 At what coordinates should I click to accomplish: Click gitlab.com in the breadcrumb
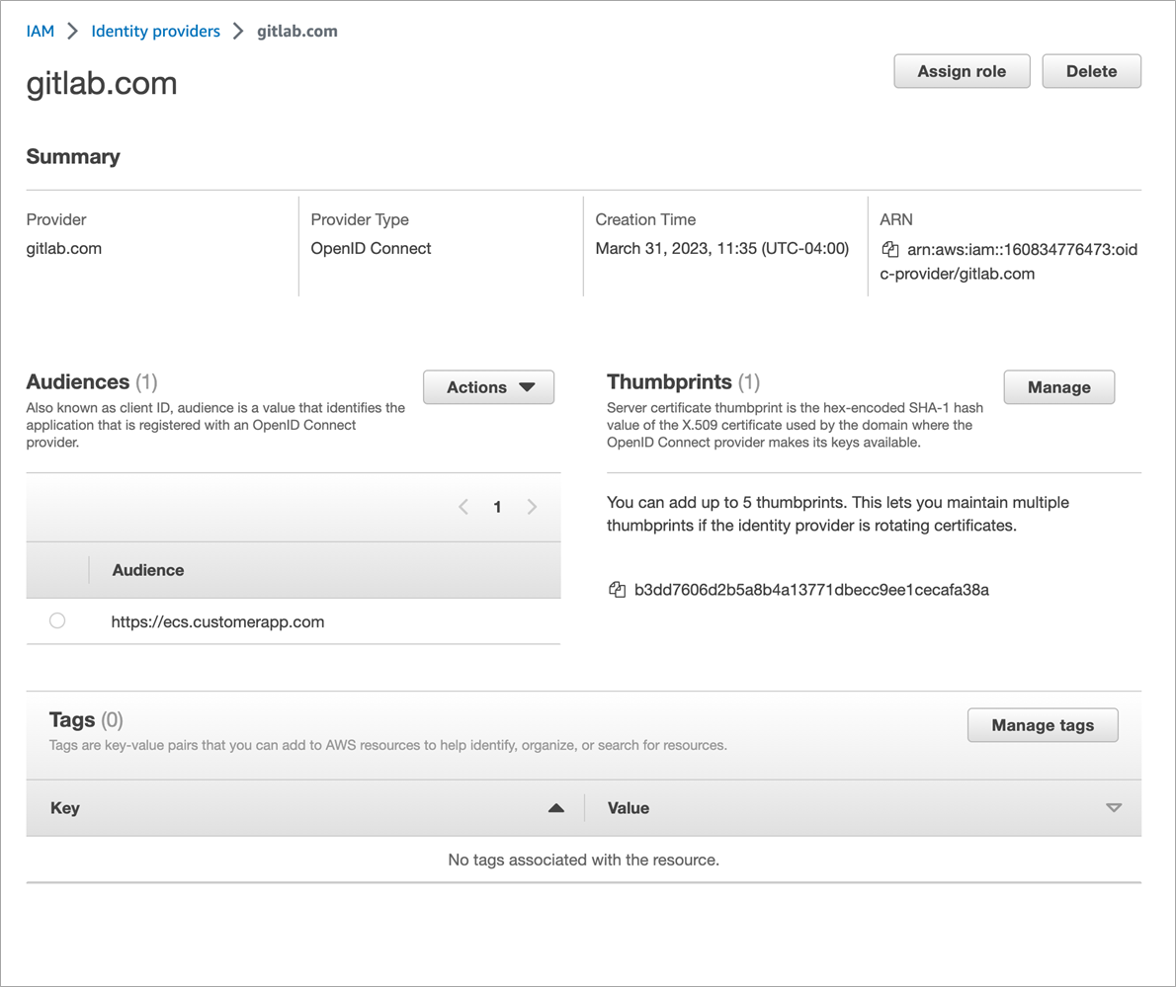[x=297, y=32]
